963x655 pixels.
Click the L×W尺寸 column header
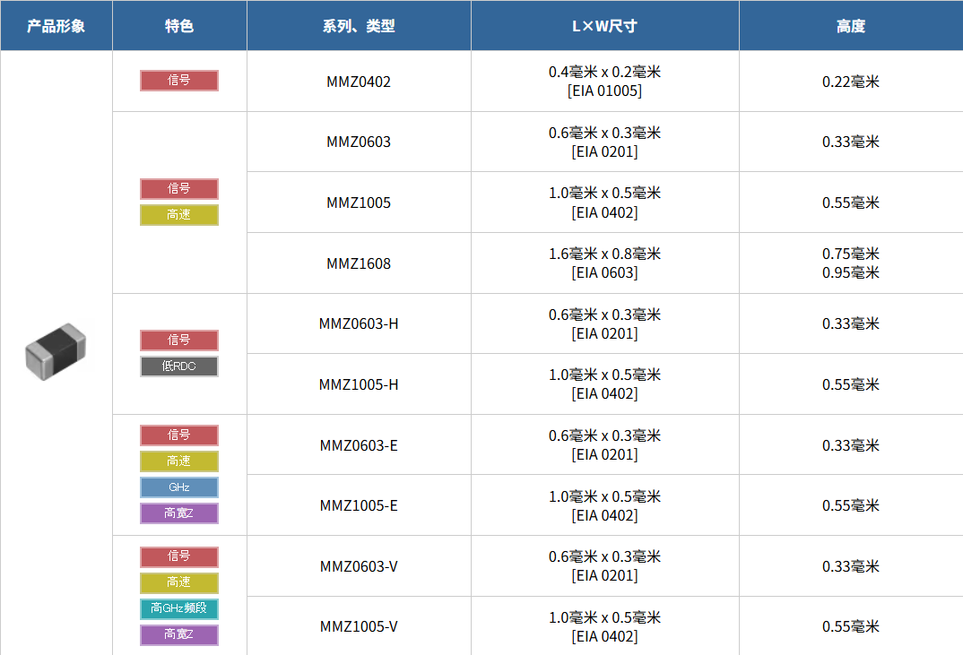(x=605, y=26)
